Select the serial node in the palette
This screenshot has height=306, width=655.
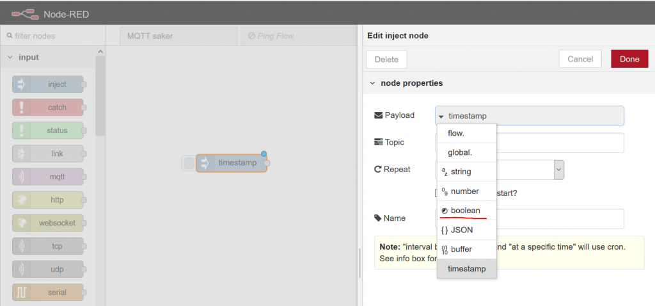48,292
